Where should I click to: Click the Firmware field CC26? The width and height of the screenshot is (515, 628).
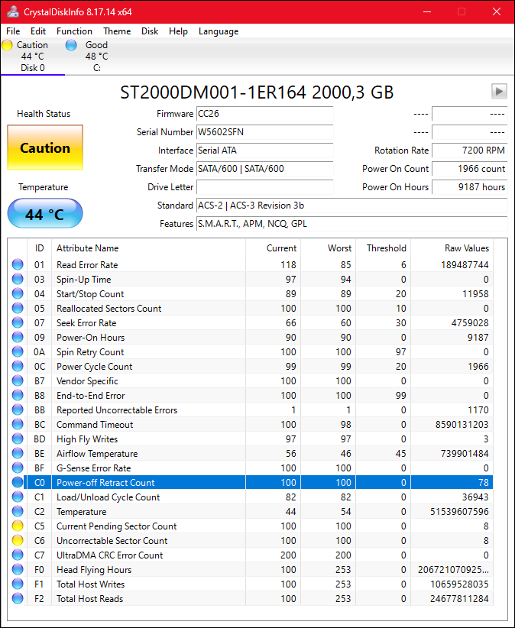click(x=264, y=114)
